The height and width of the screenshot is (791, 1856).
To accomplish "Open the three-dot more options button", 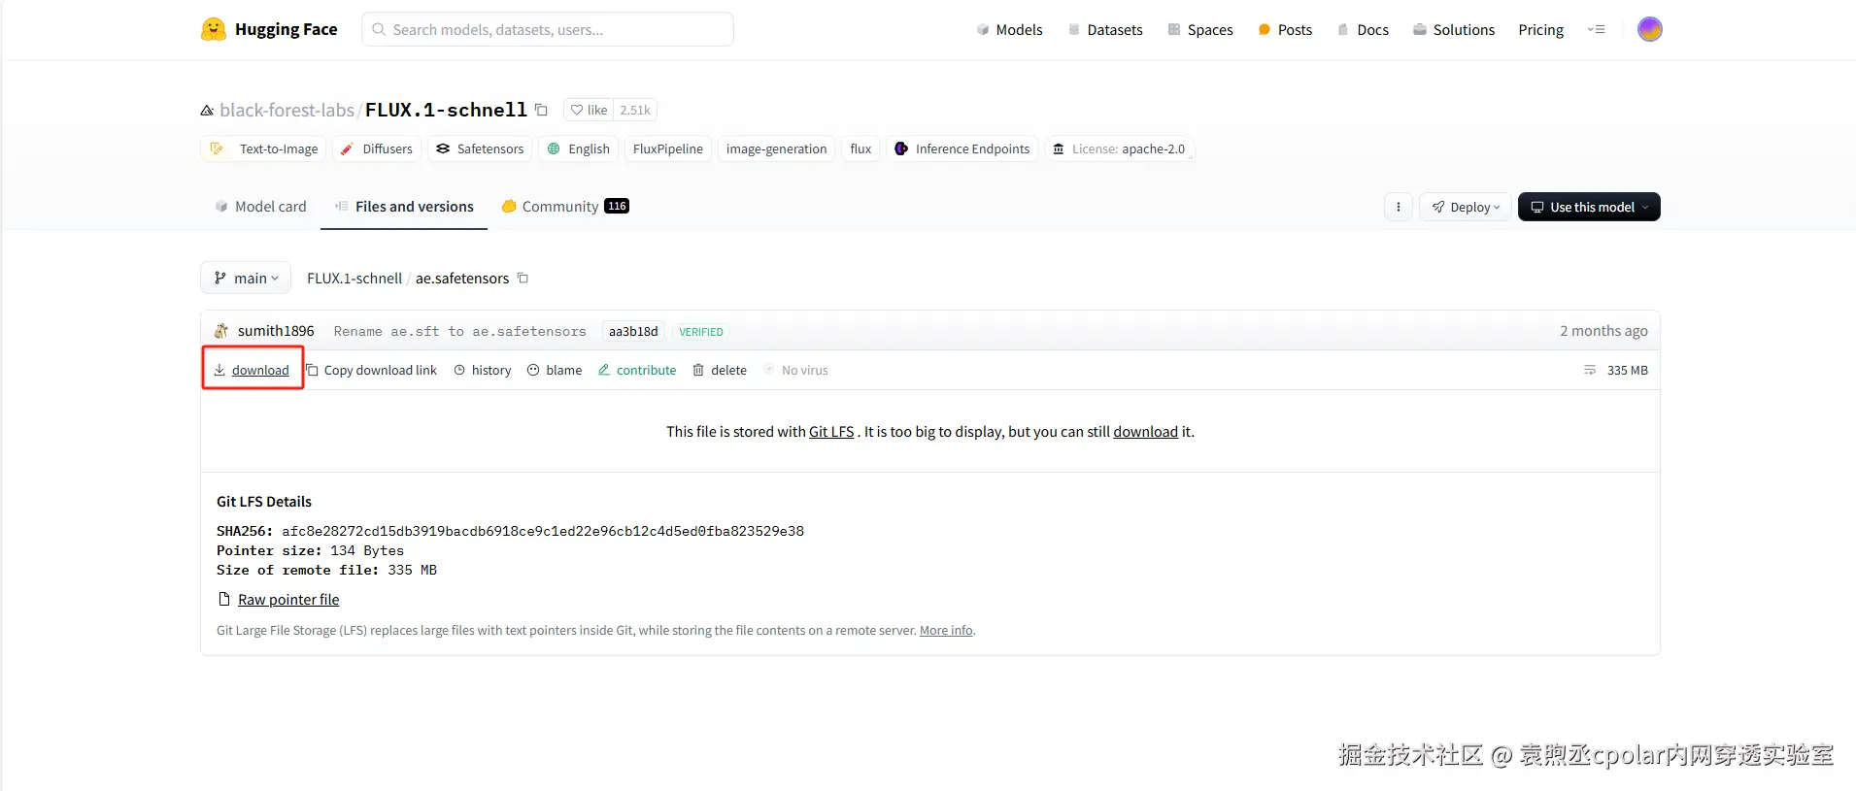I will (1399, 207).
